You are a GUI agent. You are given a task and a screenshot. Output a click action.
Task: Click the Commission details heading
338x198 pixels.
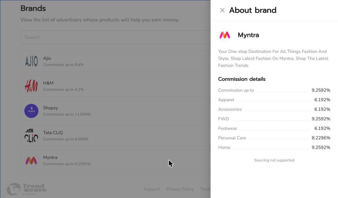click(x=242, y=79)
